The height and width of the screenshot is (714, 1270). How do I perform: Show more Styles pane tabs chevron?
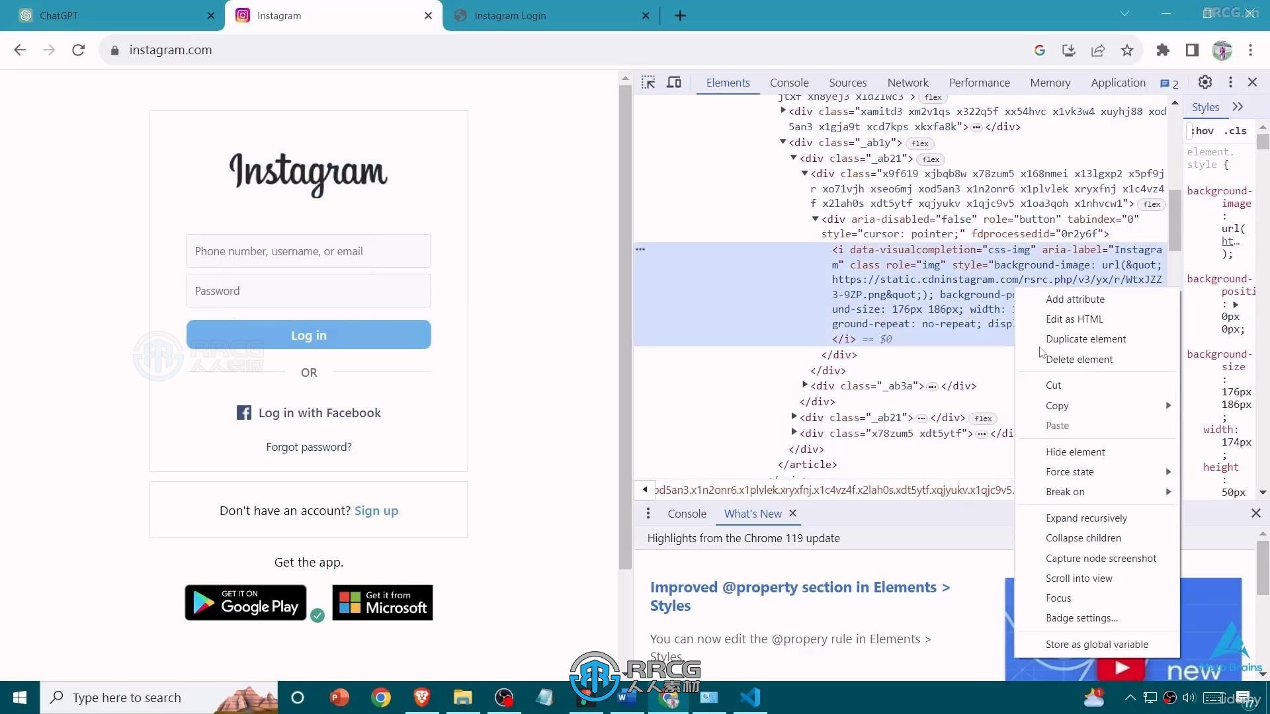1238,107
